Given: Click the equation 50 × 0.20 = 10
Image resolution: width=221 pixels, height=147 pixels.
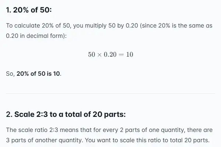Looking at the screenshot, I should [x=110, y=54].
